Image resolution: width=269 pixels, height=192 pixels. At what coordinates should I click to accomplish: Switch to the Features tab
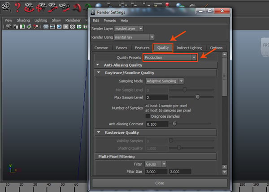tap(142, 48)
